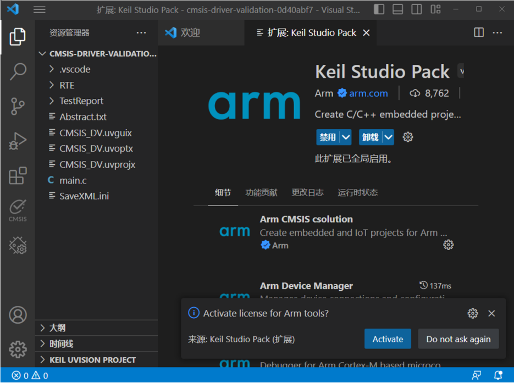Click the Activate button
The height and width of the screenshot is (383, 514).
point(388,339)
